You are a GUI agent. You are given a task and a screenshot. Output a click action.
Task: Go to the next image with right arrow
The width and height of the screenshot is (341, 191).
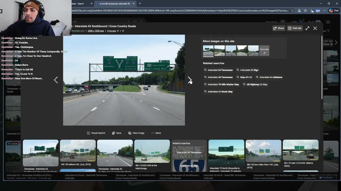coord(189,80)
